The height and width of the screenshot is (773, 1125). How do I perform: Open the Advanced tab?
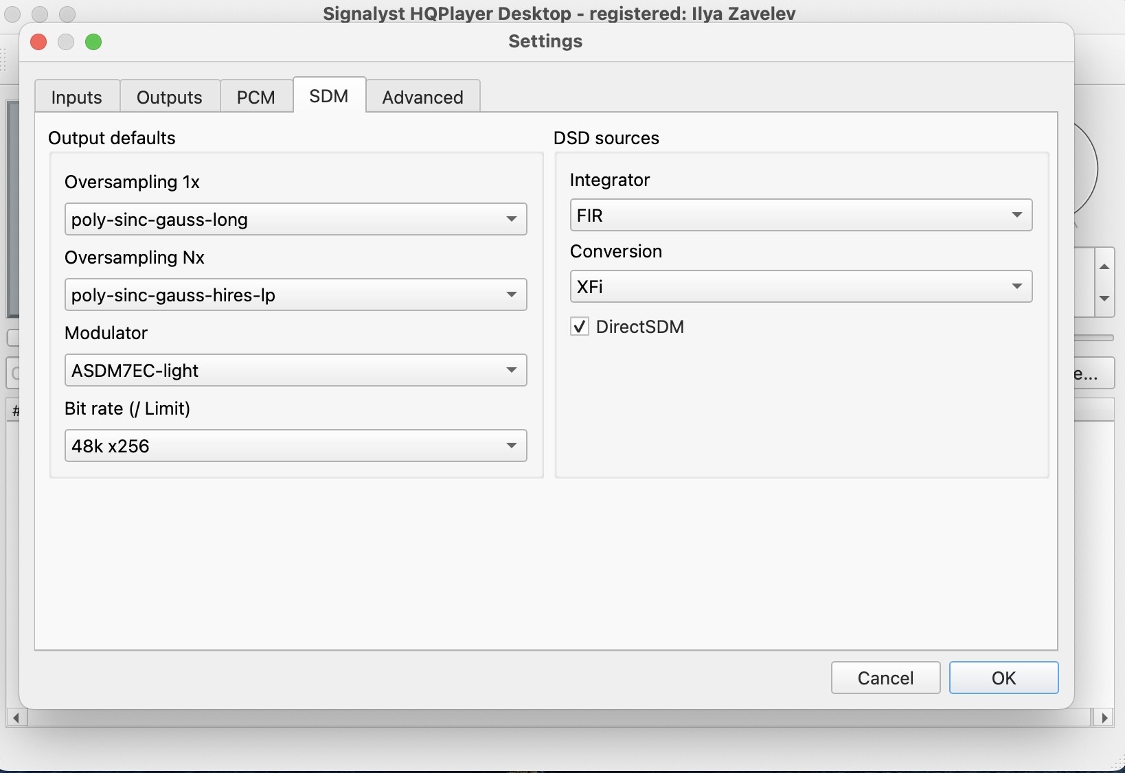[423, 97]
